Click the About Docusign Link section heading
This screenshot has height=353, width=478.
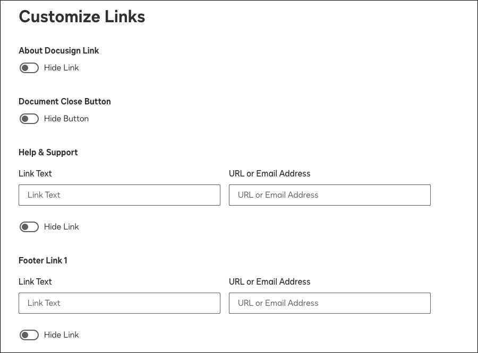(59, 50)
